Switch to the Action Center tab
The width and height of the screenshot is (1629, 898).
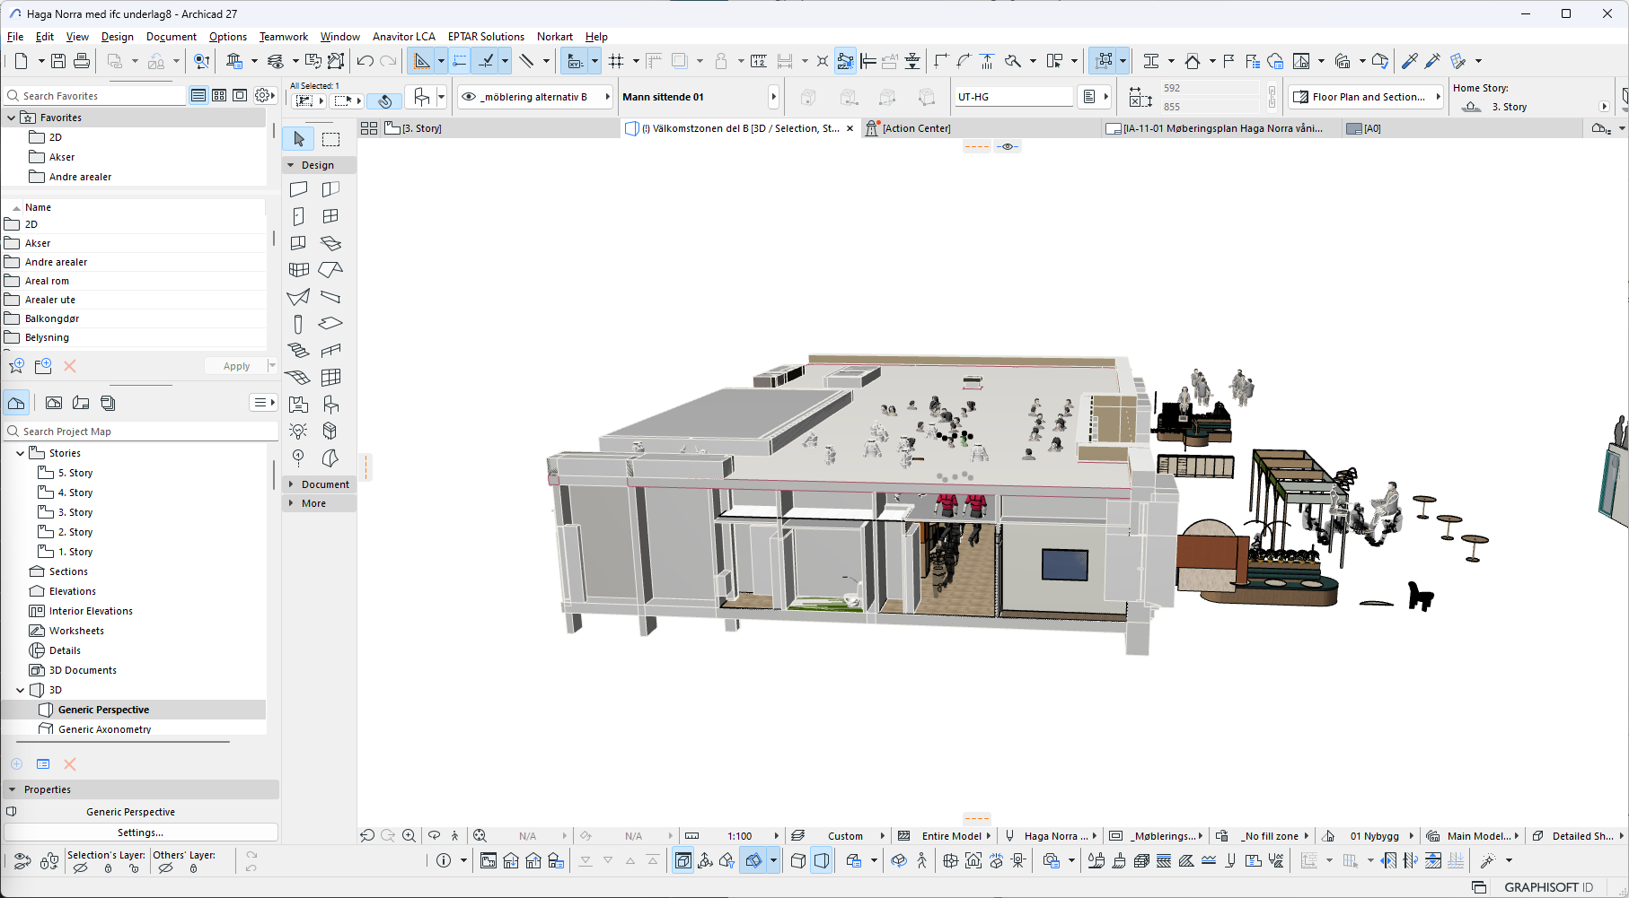point(915,128)
